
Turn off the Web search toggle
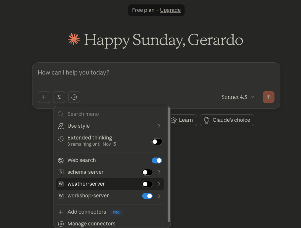[x=157, y=160]
